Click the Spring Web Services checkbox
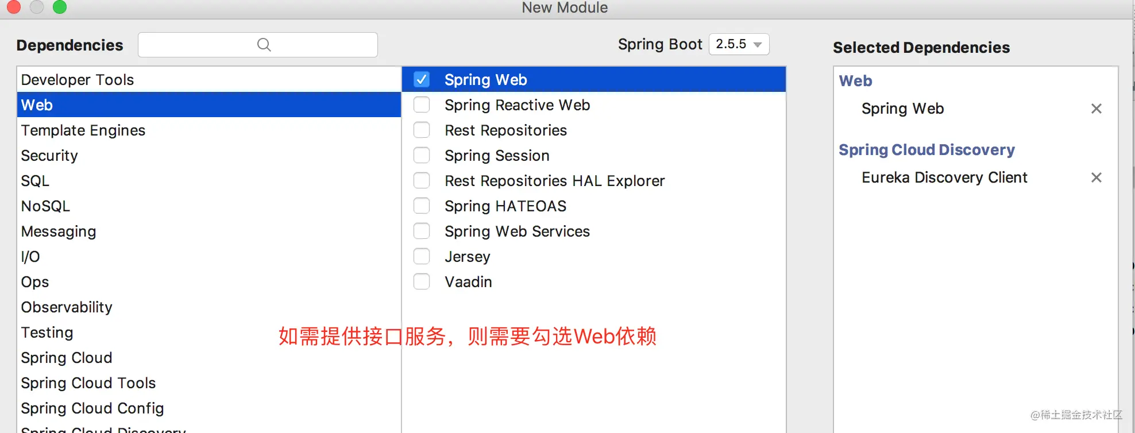This screenshot has width=1135, height=433. point(422,231)
